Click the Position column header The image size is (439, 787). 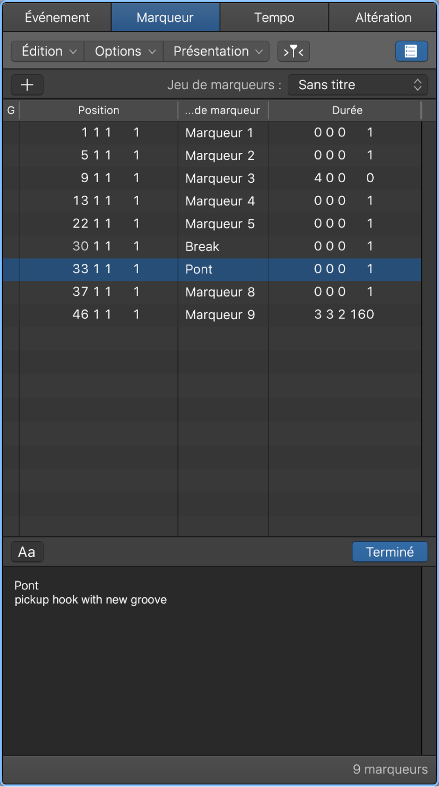click(99, 110)
